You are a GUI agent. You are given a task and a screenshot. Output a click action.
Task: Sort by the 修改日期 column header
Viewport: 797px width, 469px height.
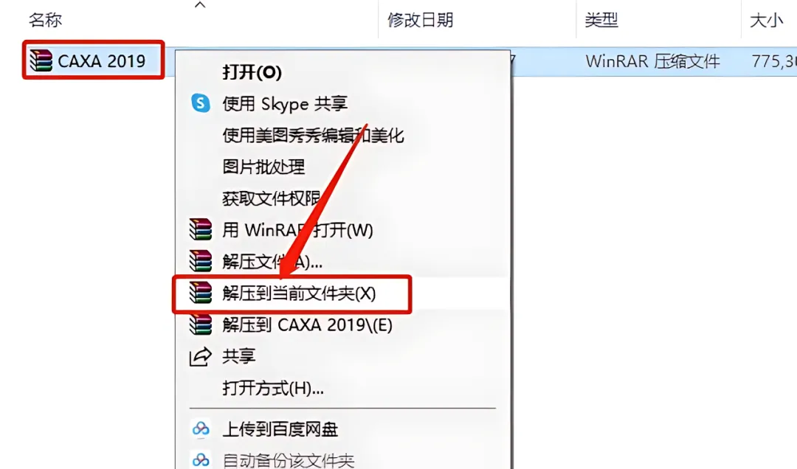(x=420, y=21)
